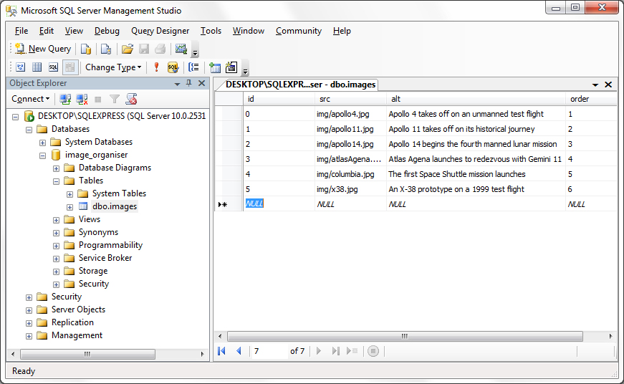
Task: Click the Print icon in toolbar
Action: point(160,49)
